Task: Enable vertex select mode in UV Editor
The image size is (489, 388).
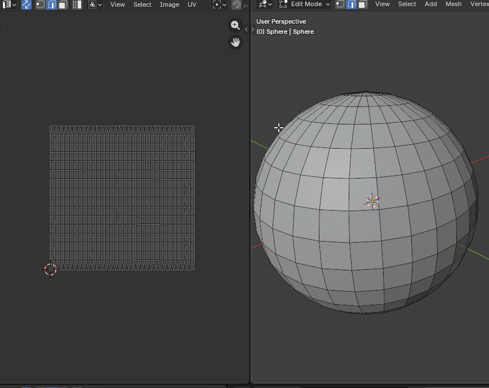Action: tap(40, 5)
